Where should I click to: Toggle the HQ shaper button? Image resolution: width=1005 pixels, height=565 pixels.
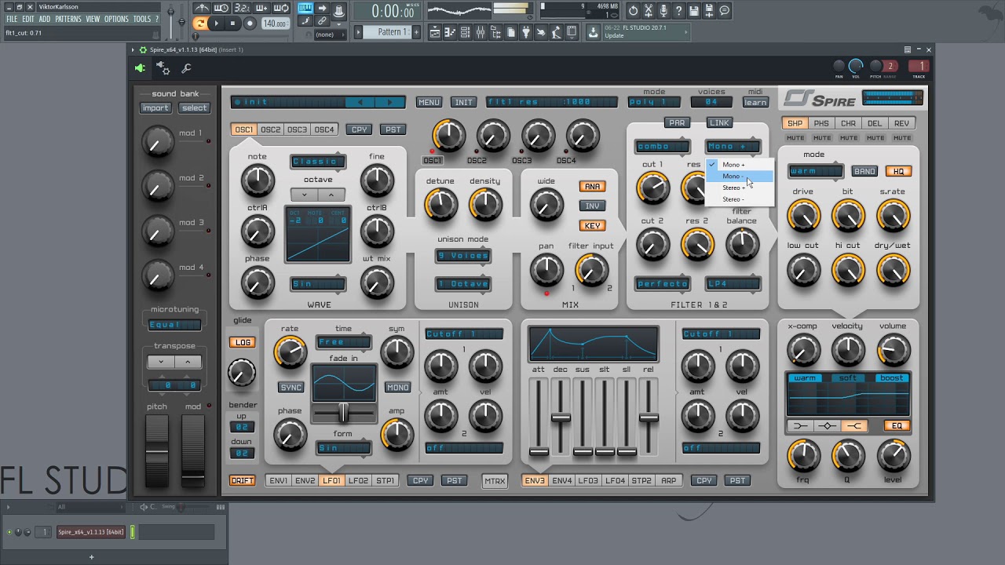click(898, 171)
